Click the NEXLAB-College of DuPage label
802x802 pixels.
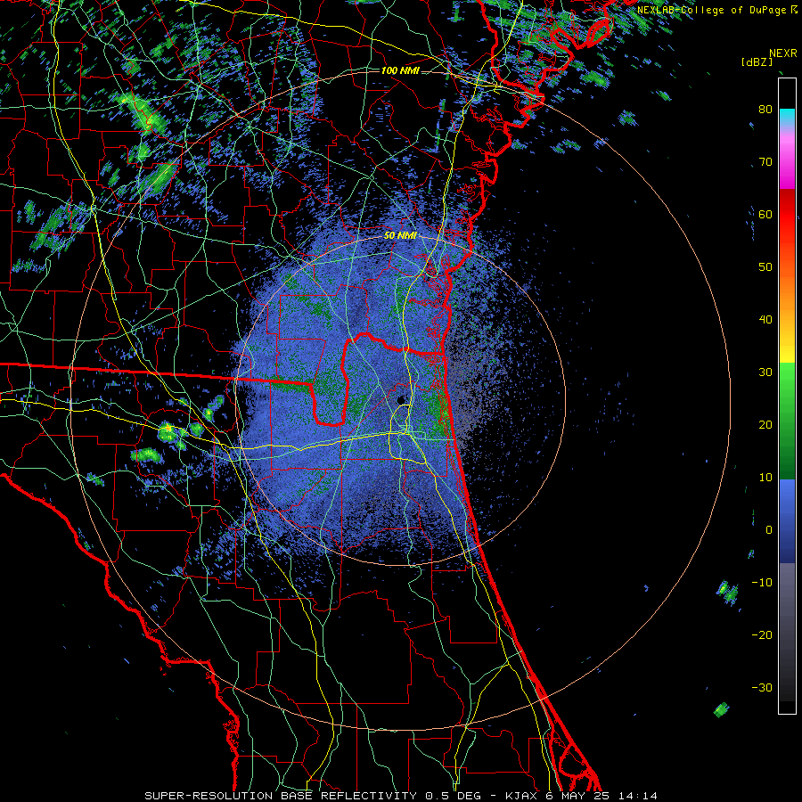[x=713, y=10]
